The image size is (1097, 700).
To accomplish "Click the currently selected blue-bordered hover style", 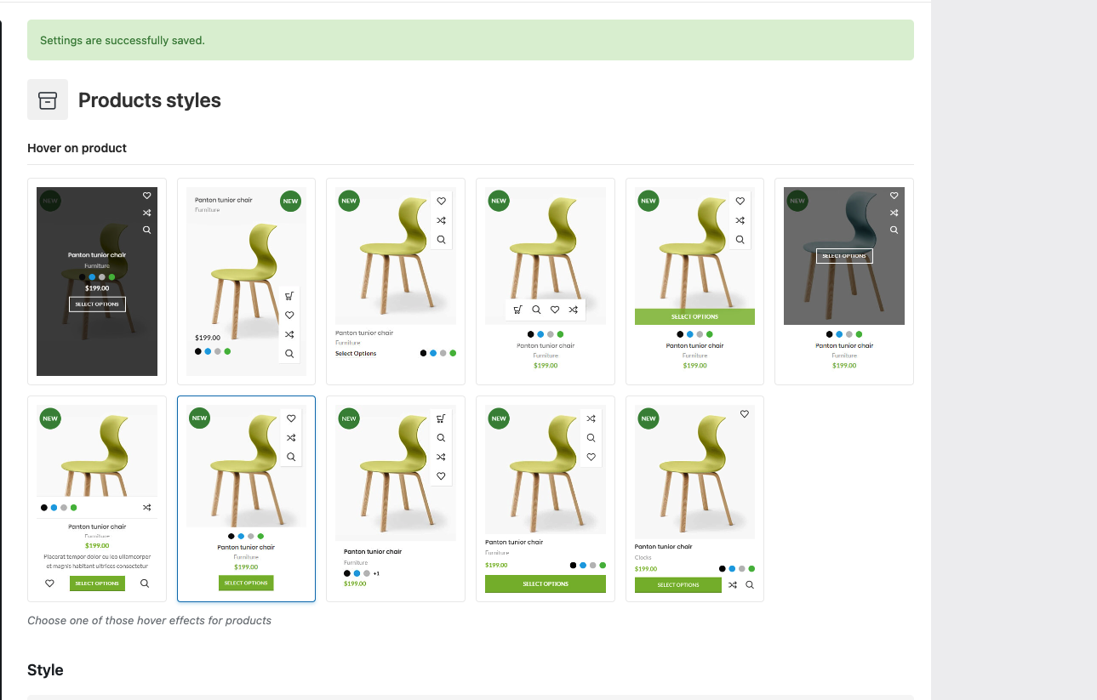I will click(246, 498).
